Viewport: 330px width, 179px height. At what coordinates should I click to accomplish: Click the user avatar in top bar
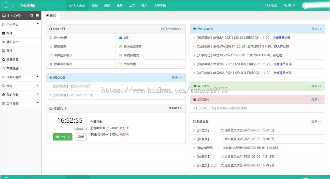(305, 5)
